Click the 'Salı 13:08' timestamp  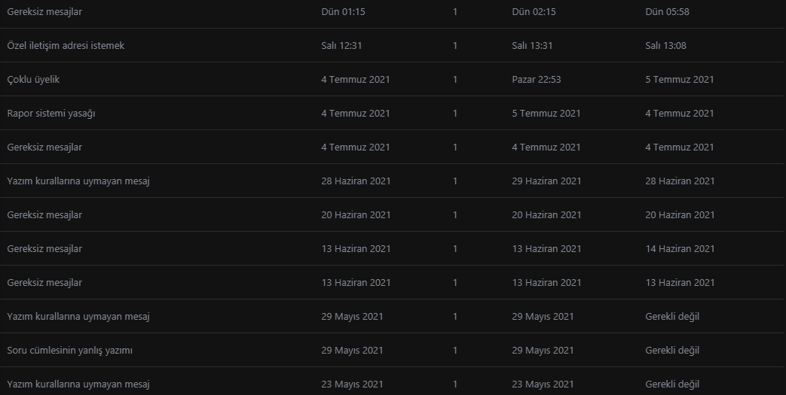point(665,46)
